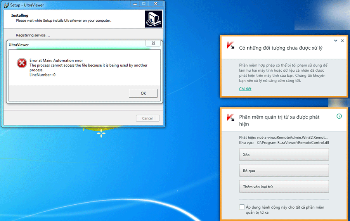Open the Chi tiết link
The width and height of the screenshot is (350, 221).
245,89
